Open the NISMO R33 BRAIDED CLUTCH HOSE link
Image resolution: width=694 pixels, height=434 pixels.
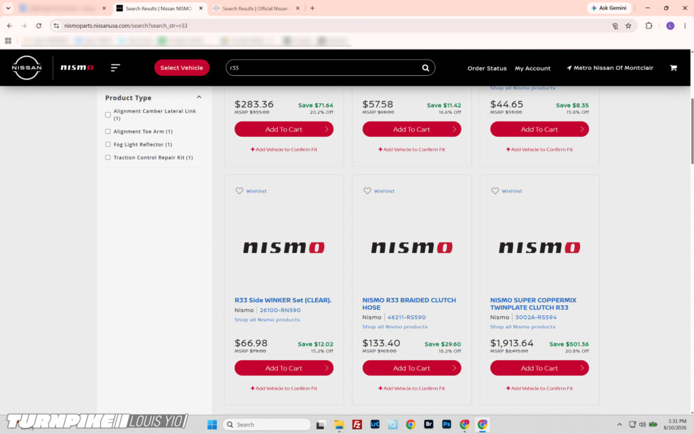click(x=409, y=304)
